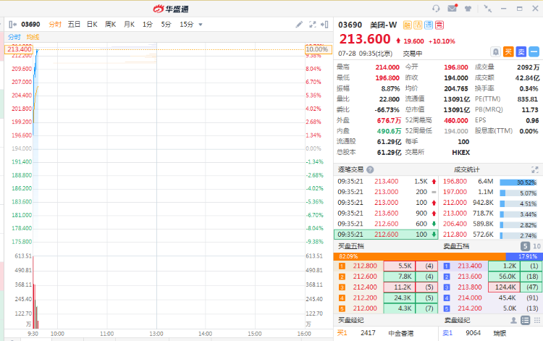
Task: Open the messages envelope icon
Action: coord(452,9)
